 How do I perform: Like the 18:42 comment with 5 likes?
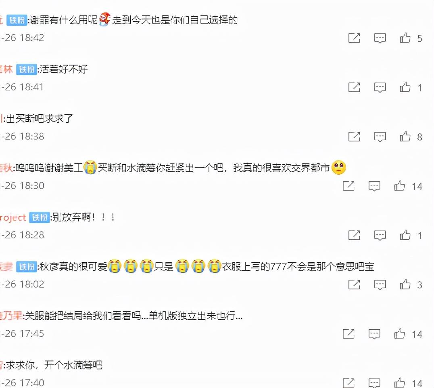point(405,38)
